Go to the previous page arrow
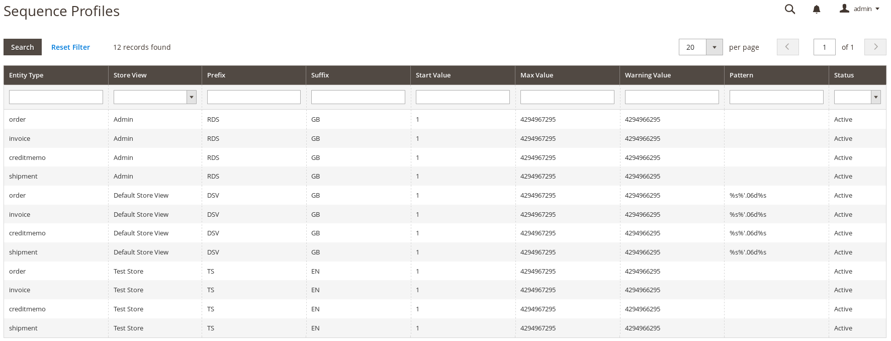The image size is (891, 341). point(787,47)
